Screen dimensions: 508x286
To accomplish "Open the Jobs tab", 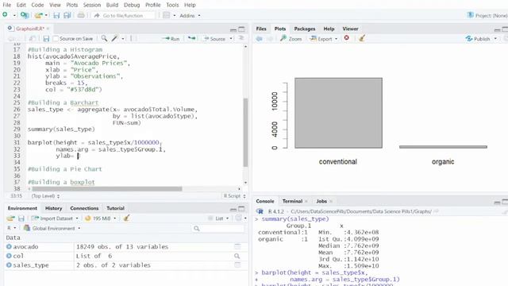I will (321, 201).
